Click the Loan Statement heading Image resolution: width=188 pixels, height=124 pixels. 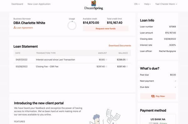[x=26, y=47]
